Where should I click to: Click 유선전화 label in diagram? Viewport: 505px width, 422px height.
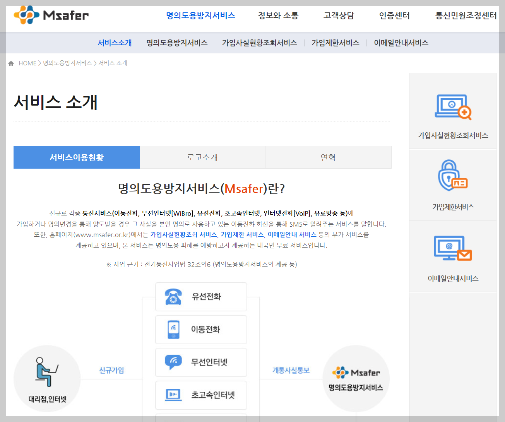click(206, 297)
